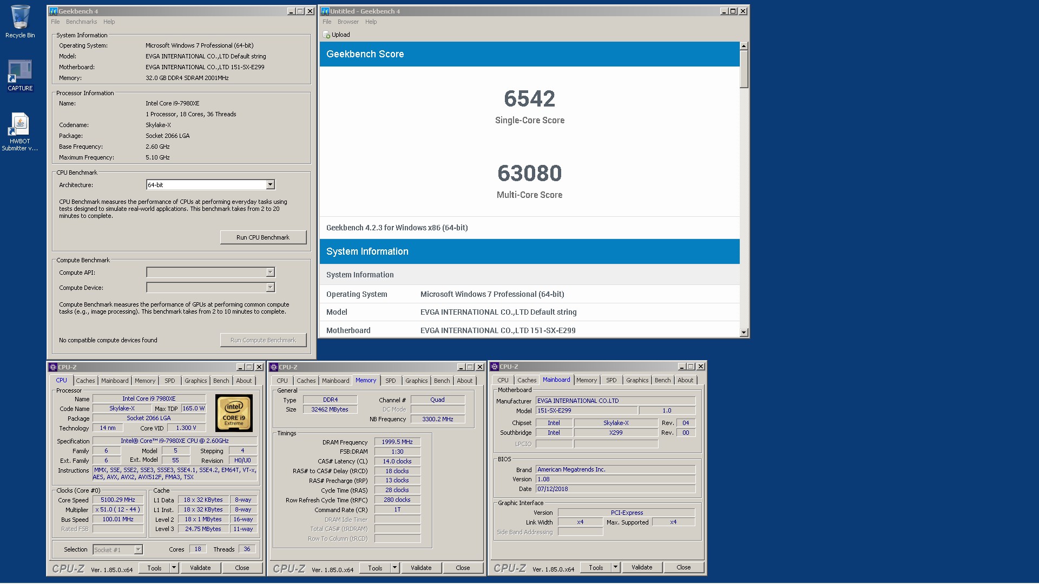Screen dimensions: 1039x584
Task: Click the results window scrollbar up arrow
Action: pos(744,46)
